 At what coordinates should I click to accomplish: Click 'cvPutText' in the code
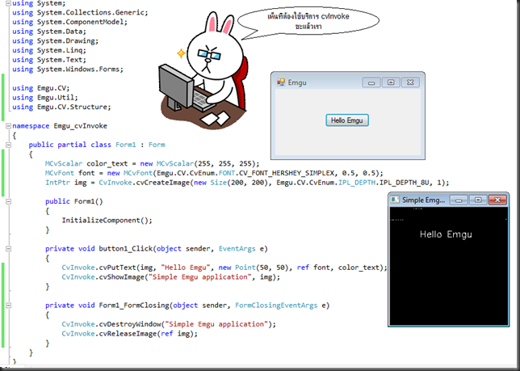coord(117,268)
